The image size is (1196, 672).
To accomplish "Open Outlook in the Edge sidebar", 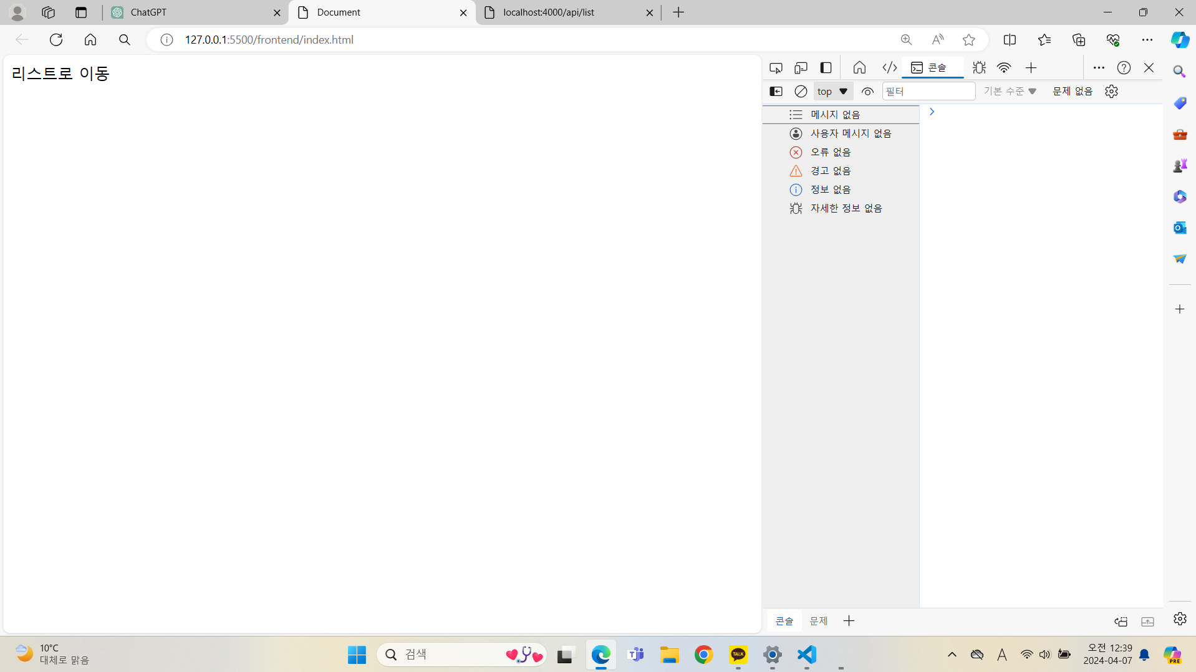I will 1180,228.
